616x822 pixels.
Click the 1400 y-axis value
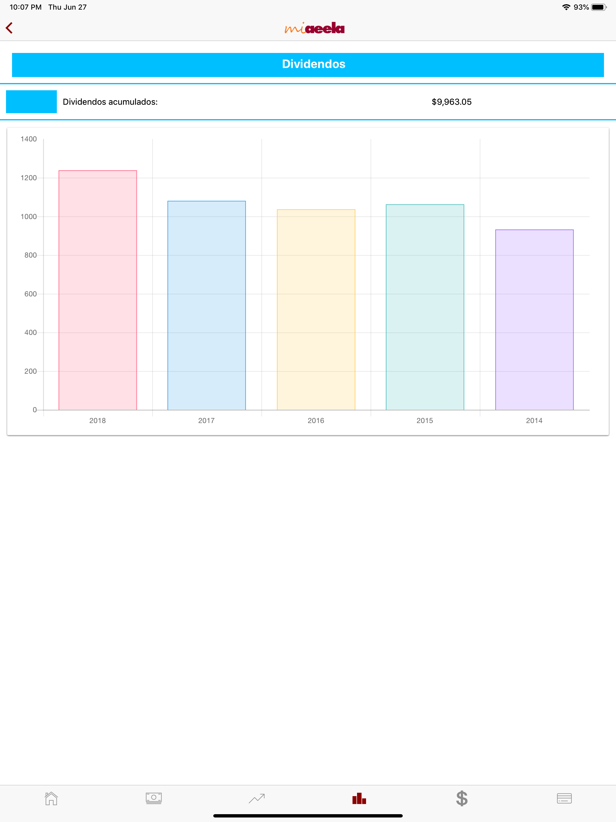tap(29, 139)
